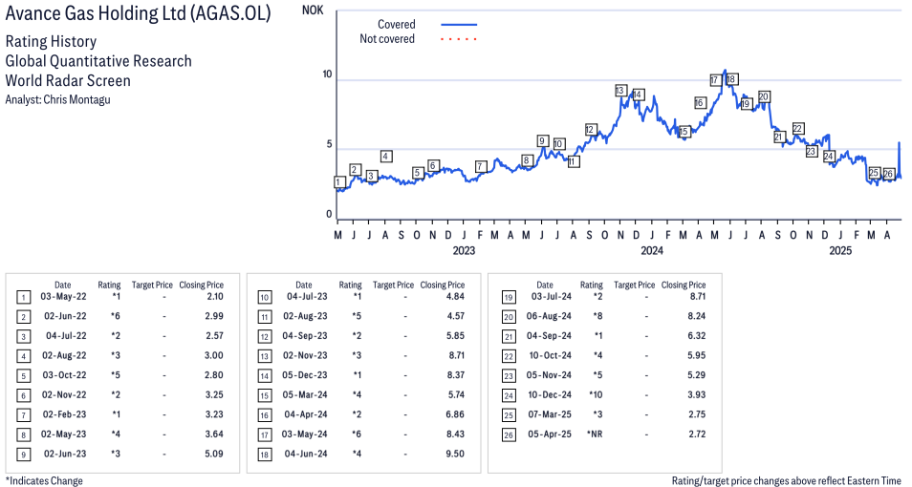
Task: Select the Avance Gas Holding Ltd title
Action: point(138,14)
